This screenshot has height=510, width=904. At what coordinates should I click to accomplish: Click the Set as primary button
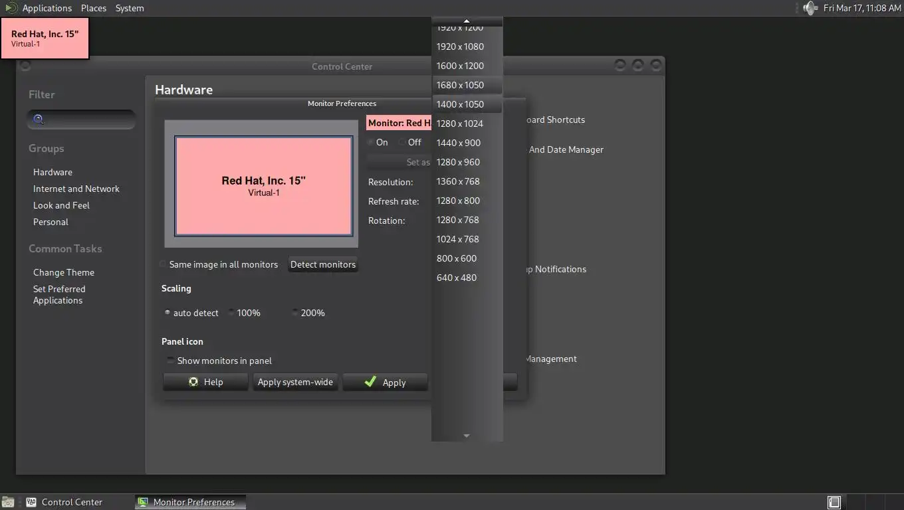point(399,162)
